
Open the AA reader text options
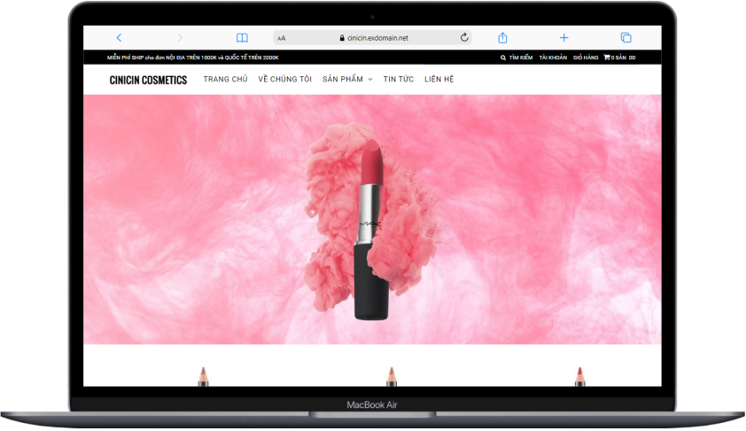click(282, 38)
